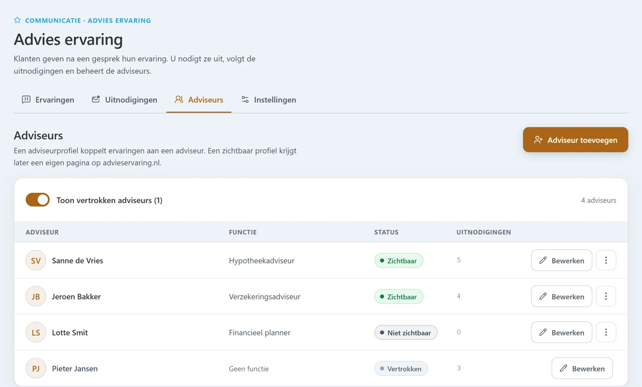Image resolution: width=642 pixels, height=387 pixels.
Task: Click the Geen functie cell
Action: (249, 368)
